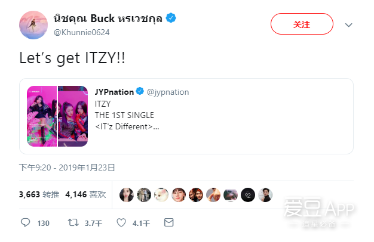Click the envelope direct message icon
Image resolution: width=374 pixels, height=242 pixels.
[168, 222]
